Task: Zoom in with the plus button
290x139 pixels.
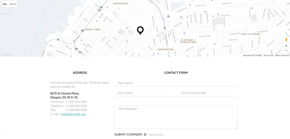Action: pos(286,46)
